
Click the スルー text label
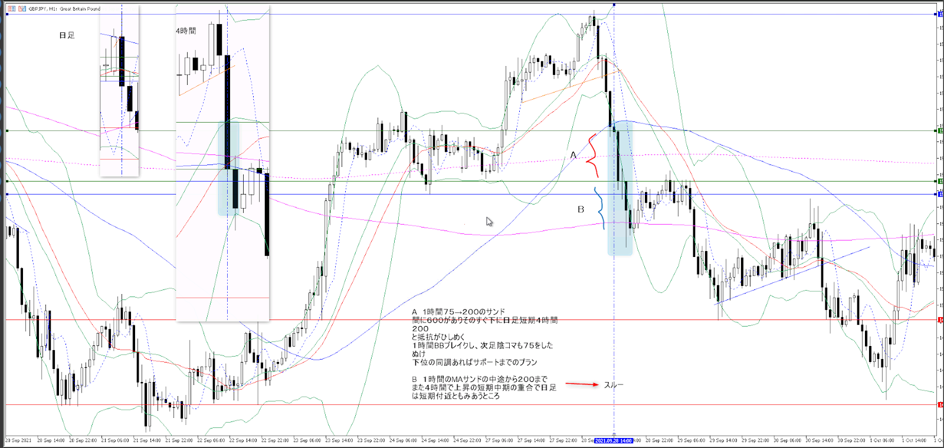[x=614, y=385]
